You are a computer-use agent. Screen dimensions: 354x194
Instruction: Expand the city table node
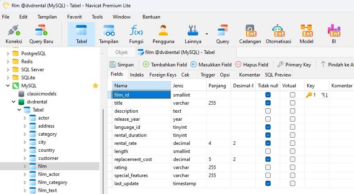(25, 142)
